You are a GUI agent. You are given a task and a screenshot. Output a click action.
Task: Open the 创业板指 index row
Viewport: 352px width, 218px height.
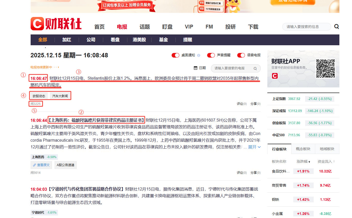(x=303, y=123)
